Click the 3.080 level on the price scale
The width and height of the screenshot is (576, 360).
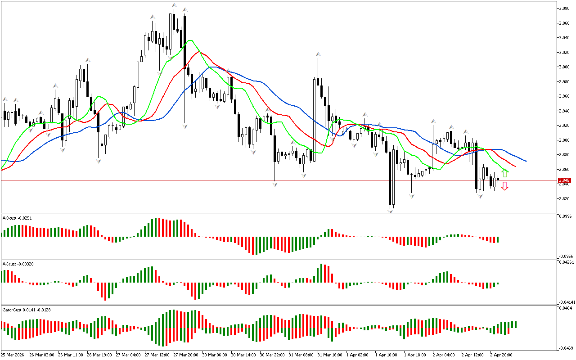pyautogui.click(x=564, y=8)
